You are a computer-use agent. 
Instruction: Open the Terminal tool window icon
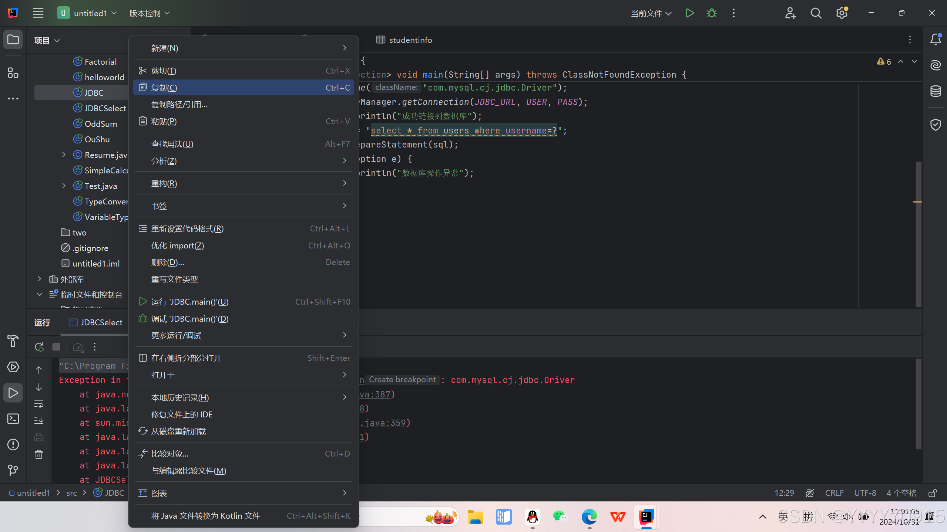13,419
